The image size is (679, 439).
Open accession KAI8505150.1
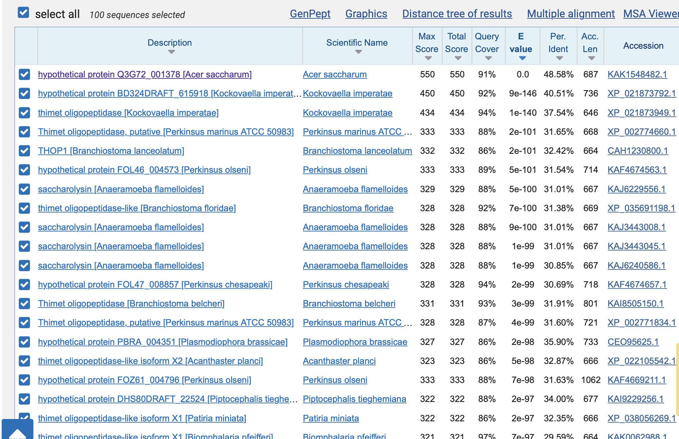[636, 304]
